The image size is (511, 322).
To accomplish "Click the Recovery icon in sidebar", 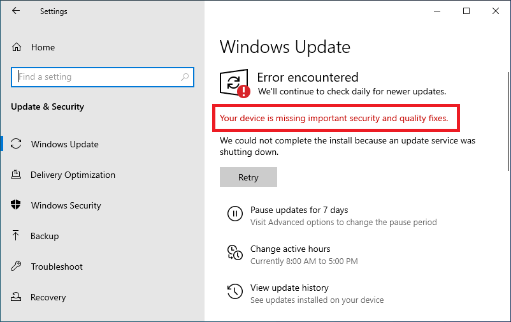I will 17,297.
